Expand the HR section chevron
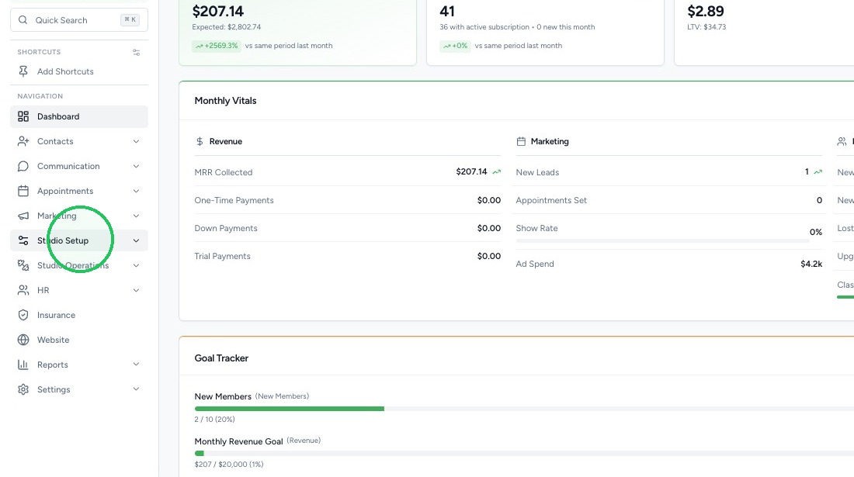Image resolution: width=854 pixels, height=477 pixels. coord(136,290)
